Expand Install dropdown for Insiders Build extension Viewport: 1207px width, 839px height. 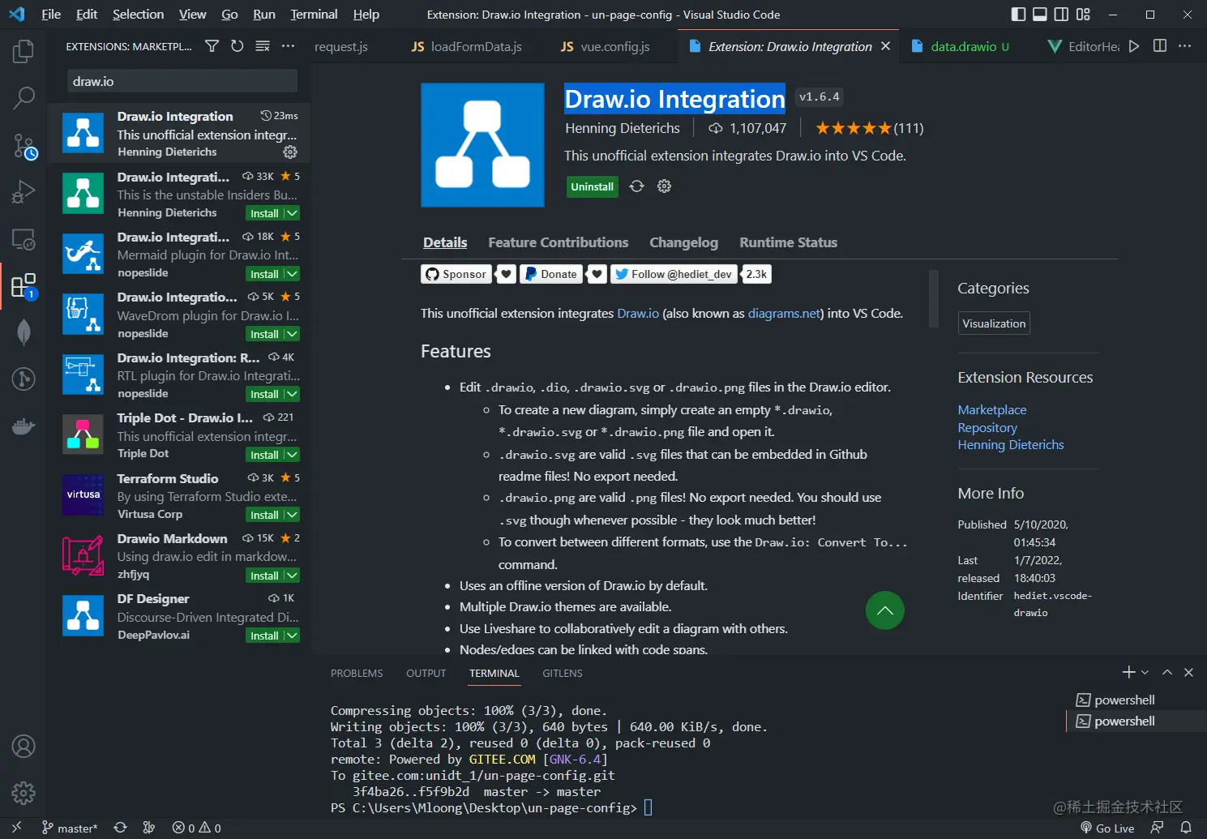(x=293, y=213)
